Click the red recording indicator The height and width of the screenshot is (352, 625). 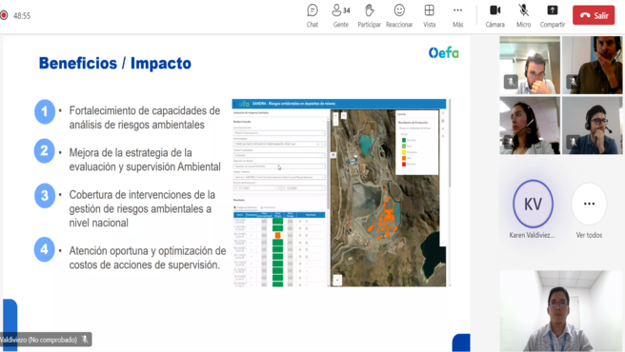tap(4, 15)
